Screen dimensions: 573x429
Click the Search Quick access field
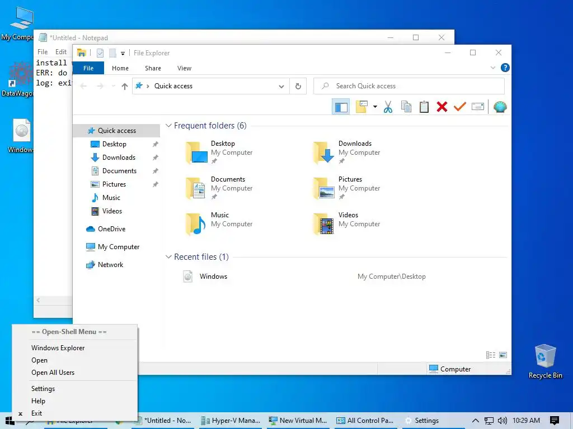point(408,86)
